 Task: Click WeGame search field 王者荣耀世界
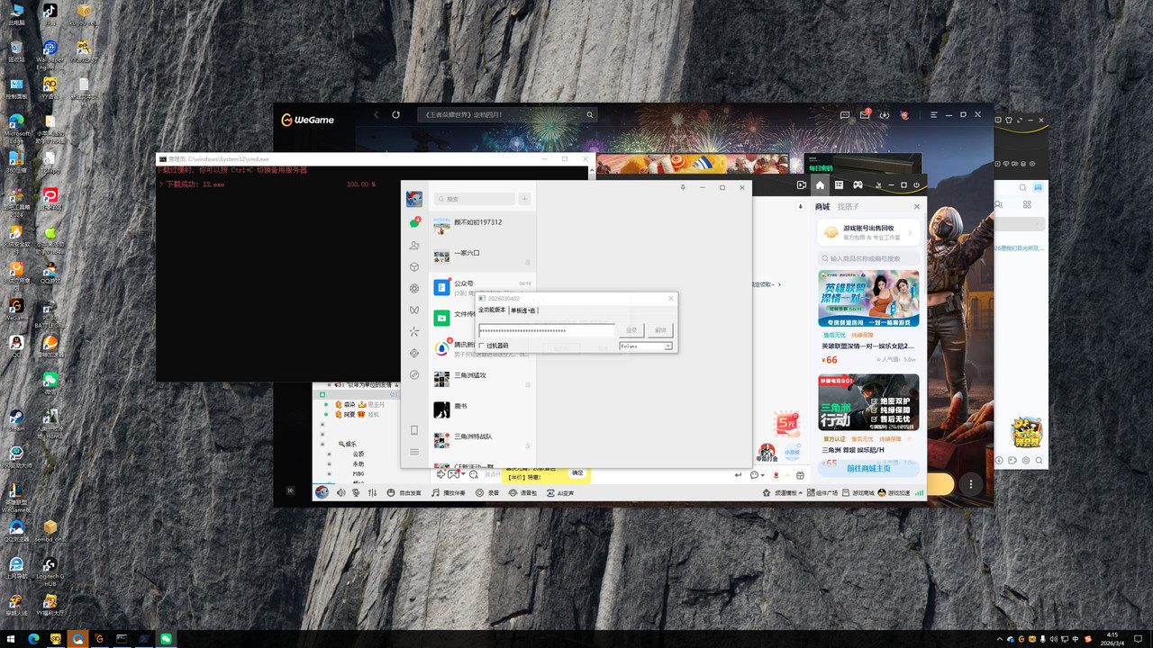click(x=506, y=115)
